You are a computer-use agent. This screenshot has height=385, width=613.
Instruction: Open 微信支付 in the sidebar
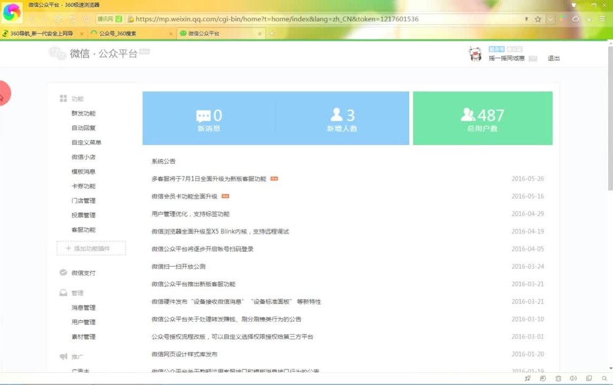pos(83,273)
